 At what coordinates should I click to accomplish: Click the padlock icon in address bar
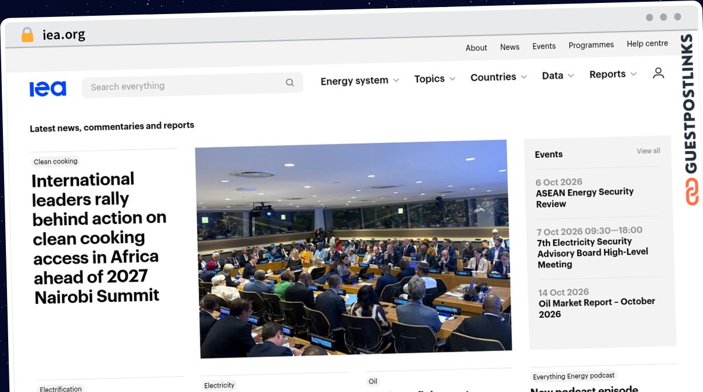(27, 35)
